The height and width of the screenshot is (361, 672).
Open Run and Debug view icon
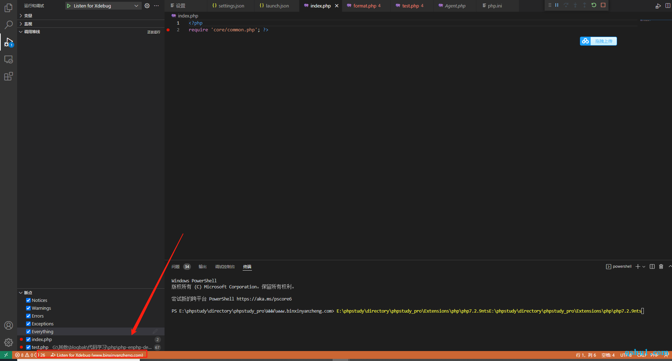click(9, 42)
